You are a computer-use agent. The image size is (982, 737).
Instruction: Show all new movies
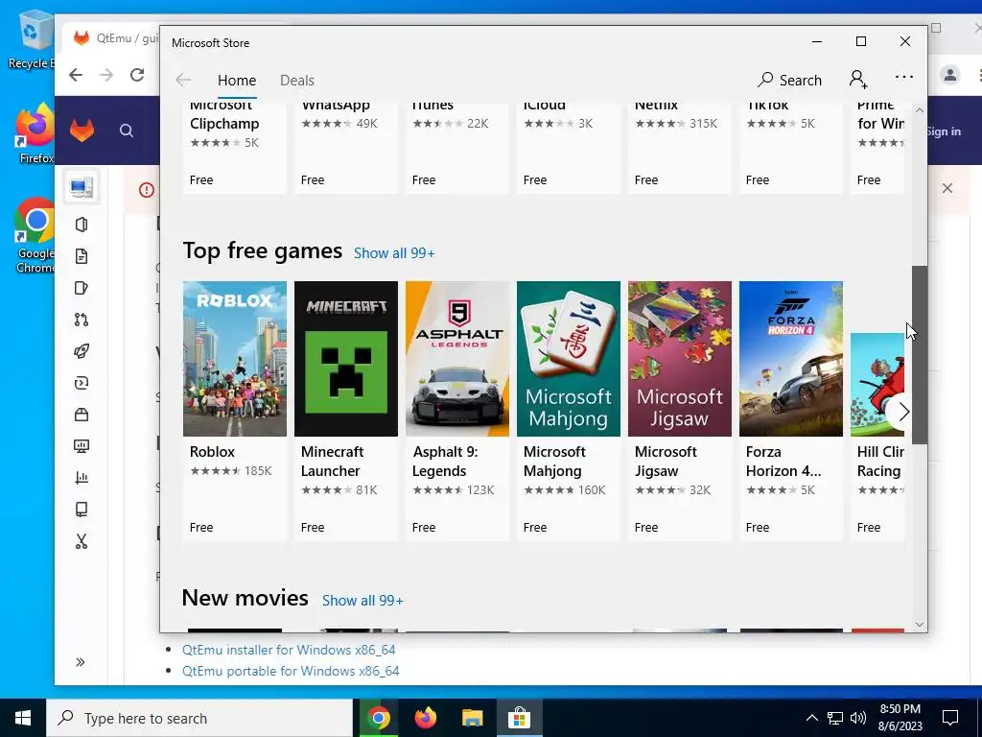point(362,601)
